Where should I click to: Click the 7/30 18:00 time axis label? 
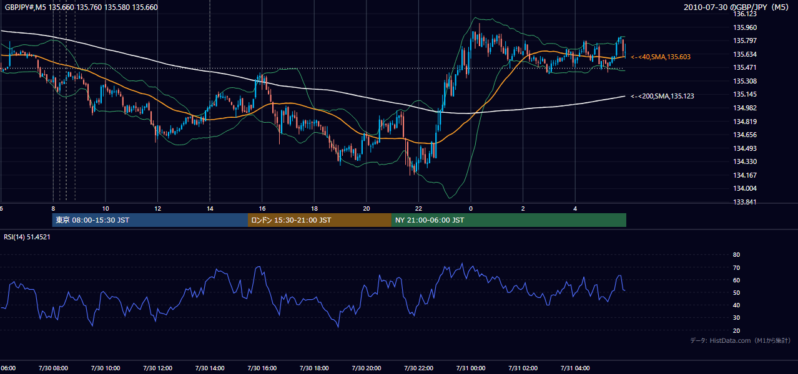coord(314,368)
